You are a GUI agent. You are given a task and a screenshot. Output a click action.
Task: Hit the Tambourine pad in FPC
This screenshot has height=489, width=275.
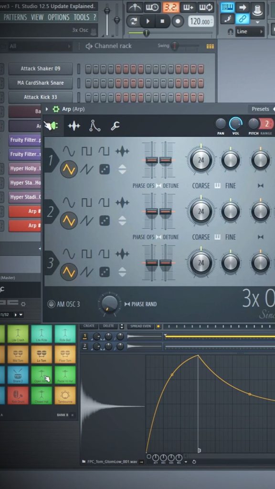(x=65, y=396)
